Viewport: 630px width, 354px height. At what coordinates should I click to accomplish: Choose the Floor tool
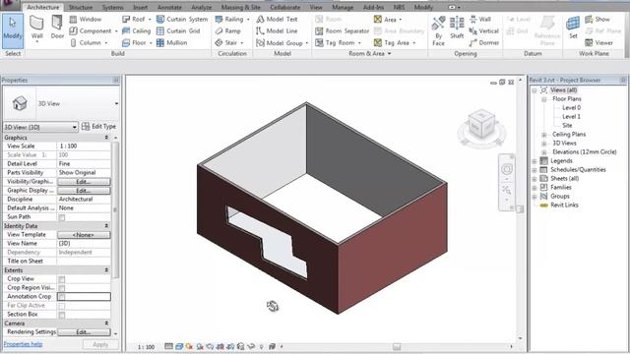134,42
